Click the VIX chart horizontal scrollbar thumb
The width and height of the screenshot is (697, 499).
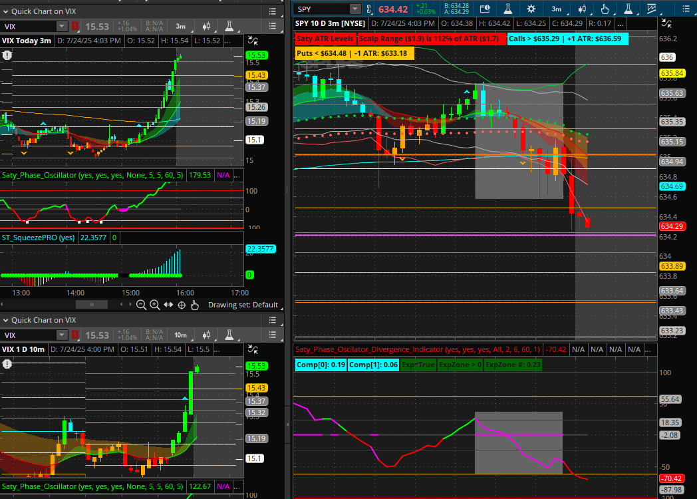(x=92, y=305)
